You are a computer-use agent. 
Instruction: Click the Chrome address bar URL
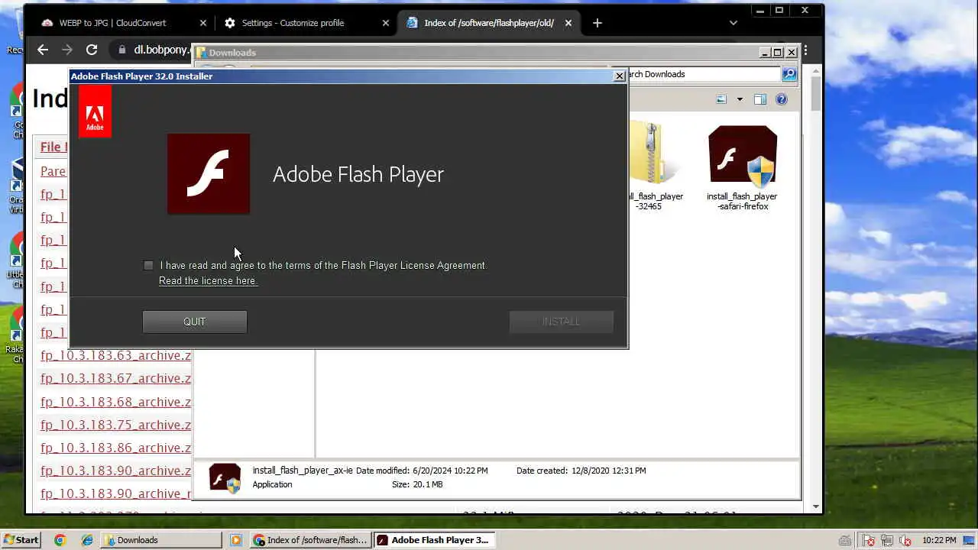point(162,50)
